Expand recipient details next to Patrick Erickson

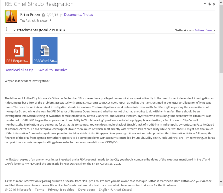pos(50,20)
